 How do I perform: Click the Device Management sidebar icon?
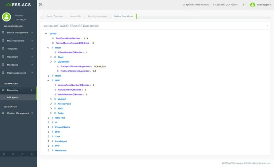tap(3, 32)
